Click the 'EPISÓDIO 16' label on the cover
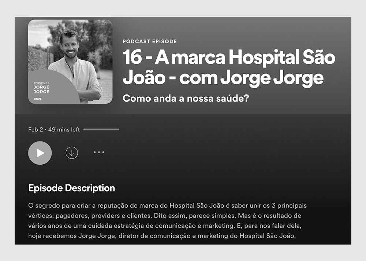The height and width of the screenshot is (261, 366). click(42, 83)
